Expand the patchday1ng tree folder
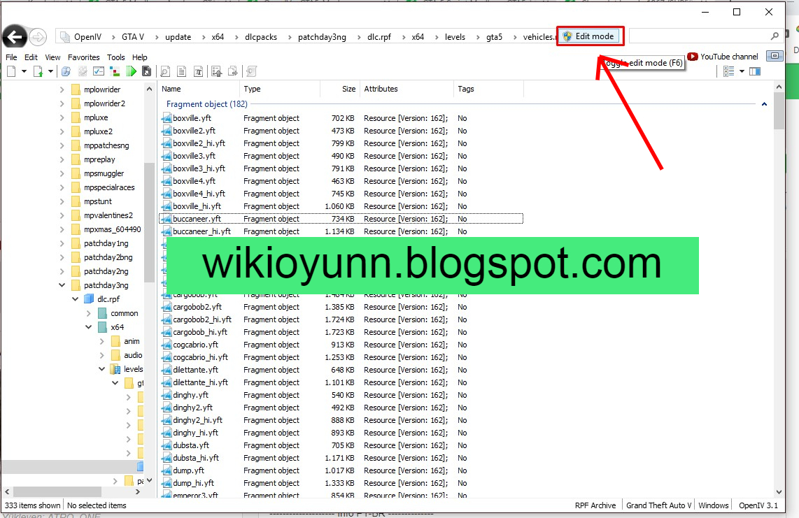Viewport: 799px width, 518px height. (x=62, y=243)
